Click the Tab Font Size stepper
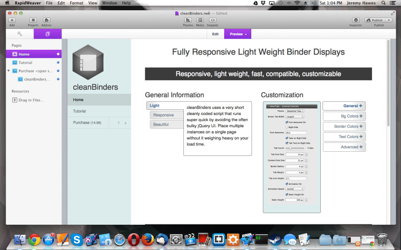The image size is (401, 250). [306, 155]
